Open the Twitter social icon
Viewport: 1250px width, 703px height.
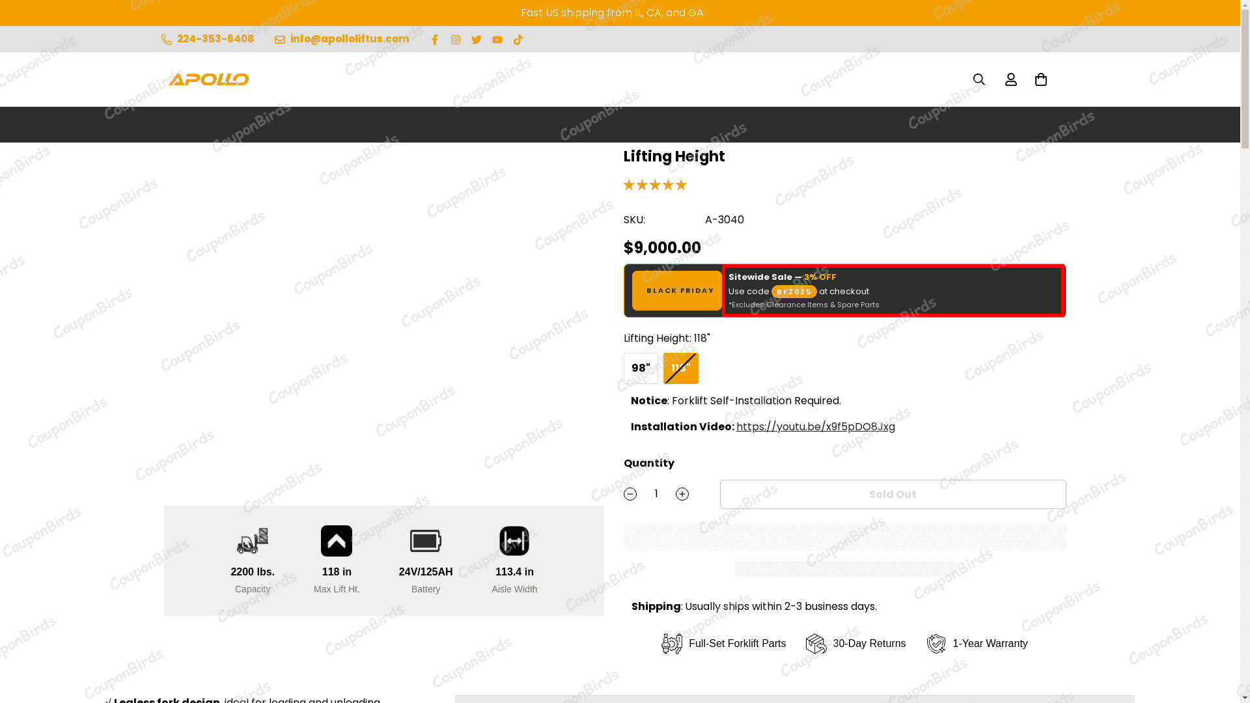tap(477, 40)
